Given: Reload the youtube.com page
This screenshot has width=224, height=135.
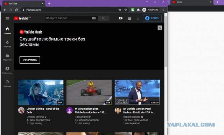Looking at the screenshot, I should 16,10.
